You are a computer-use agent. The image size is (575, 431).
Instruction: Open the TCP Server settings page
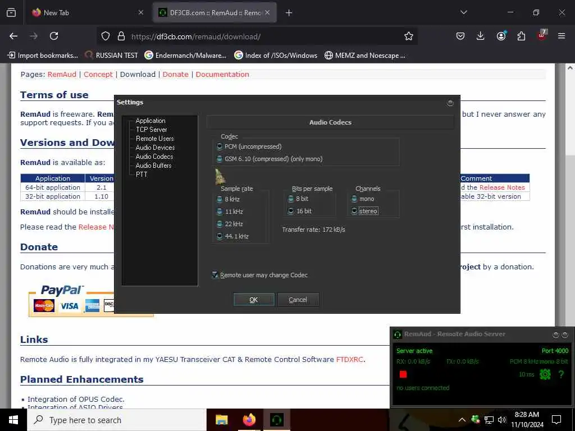(x=151, y=130)
